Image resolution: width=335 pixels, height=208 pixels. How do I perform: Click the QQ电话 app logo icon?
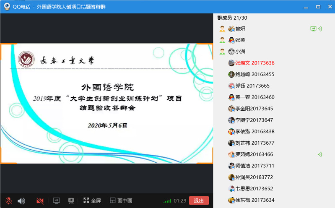6,7
